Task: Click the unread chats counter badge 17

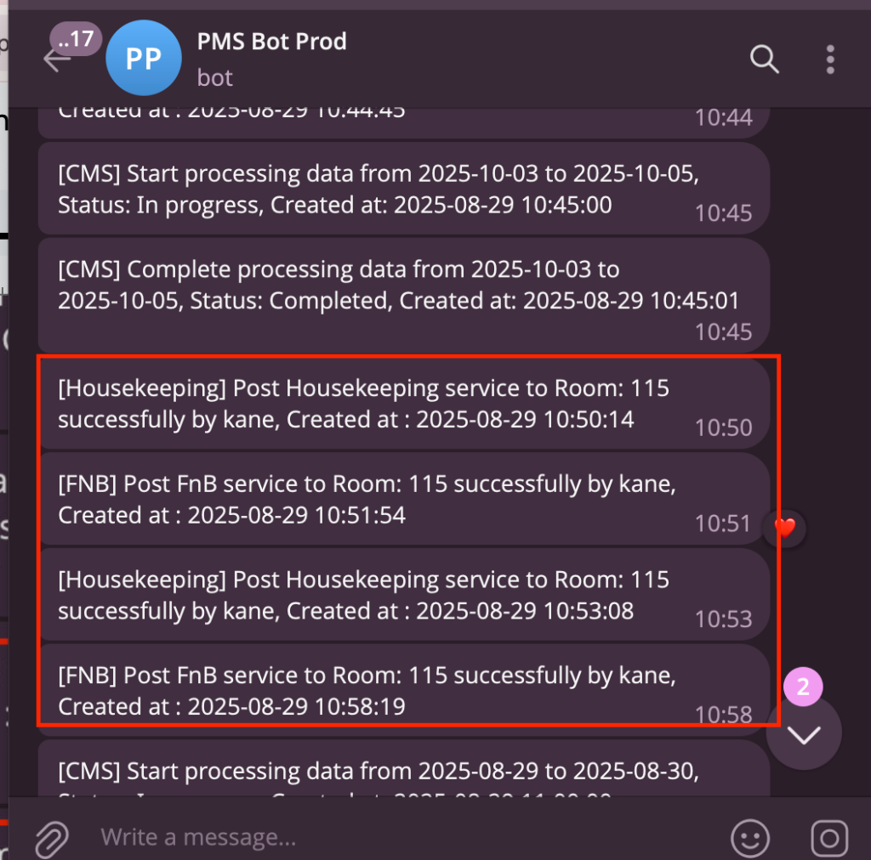Action: pyautogui.click(x=77, y=39)
